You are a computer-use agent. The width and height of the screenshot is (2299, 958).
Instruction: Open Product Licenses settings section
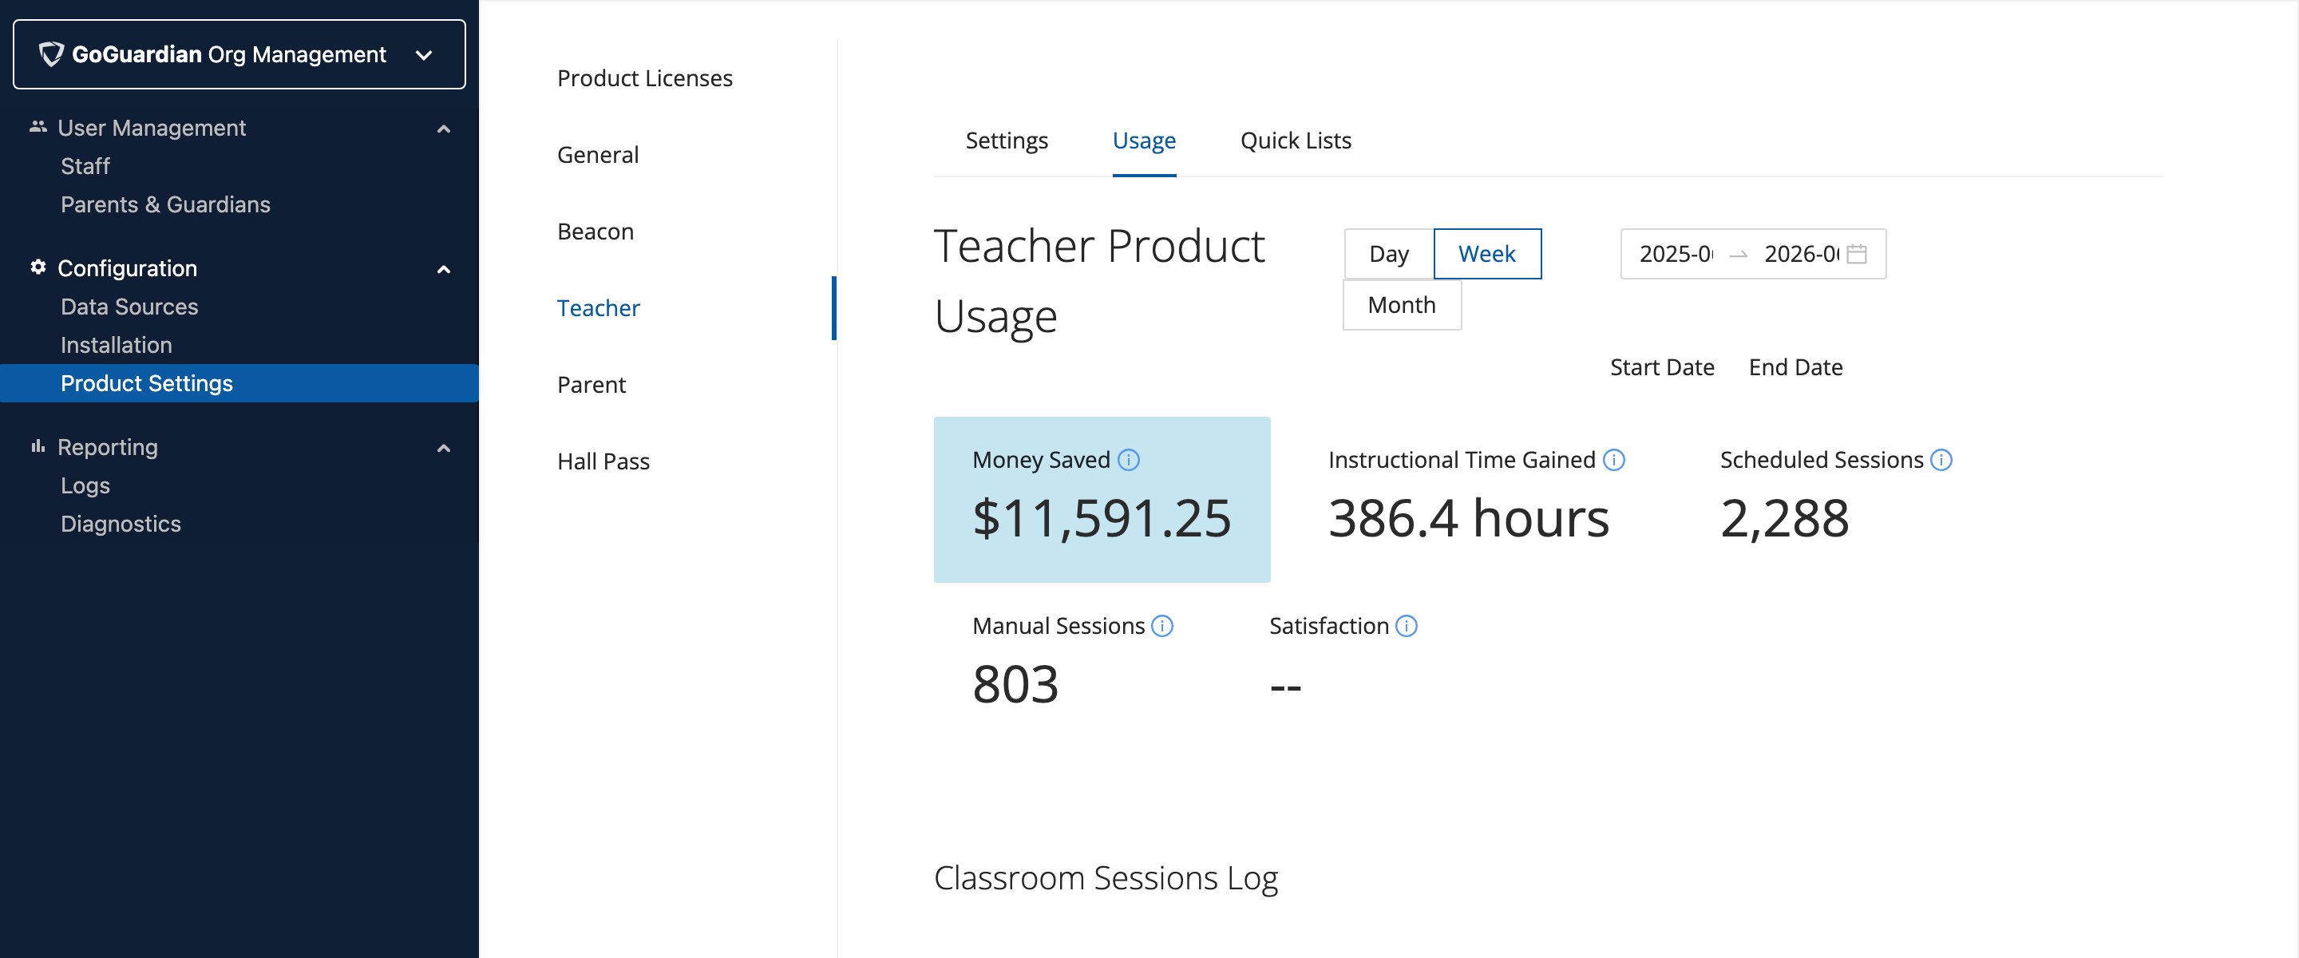pyautogui.click(x=644, y=78)
